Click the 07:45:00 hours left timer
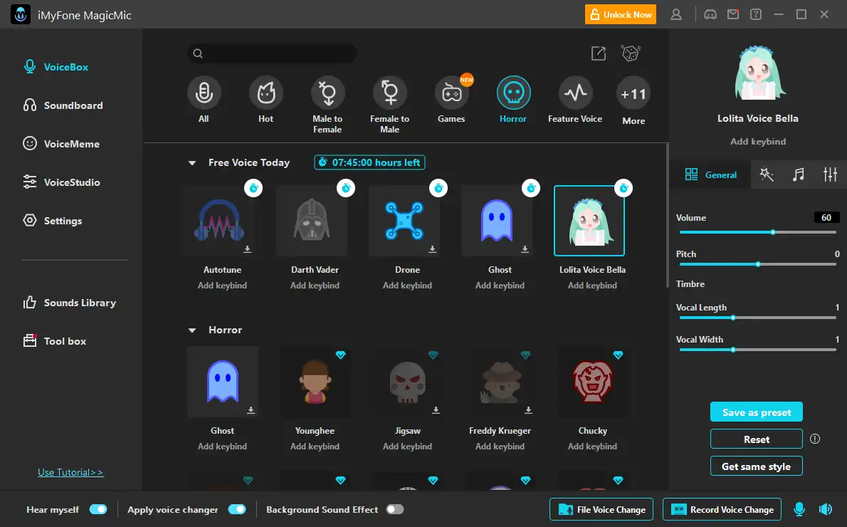Viewport: 847px width, 527px height. coord(369,162)
